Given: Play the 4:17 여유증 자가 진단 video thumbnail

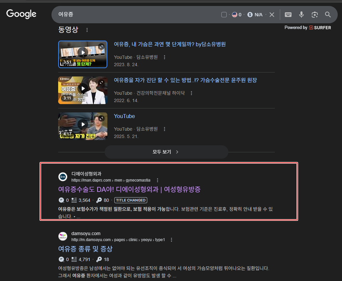Looking at the screenshot, I should pos(83,126).
